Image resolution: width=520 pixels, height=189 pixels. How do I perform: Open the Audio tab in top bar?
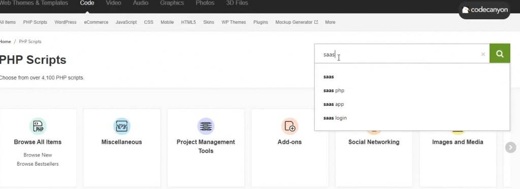pyautogui.click(x=141, y=3)
